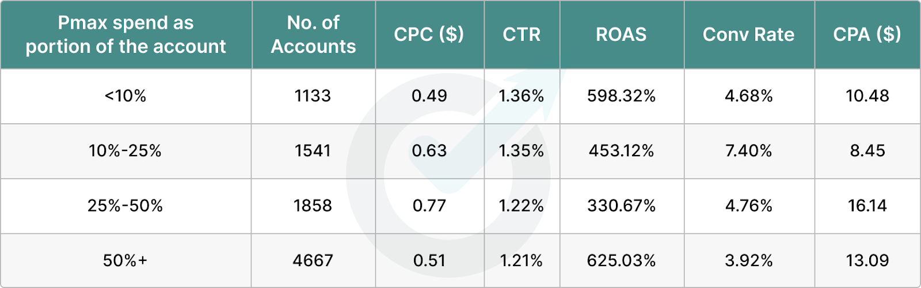This screenshot has width=921, height=288.
Task: Select the 1.36% CTR cell
Action: pyautogui.click(x=522, y=96)
